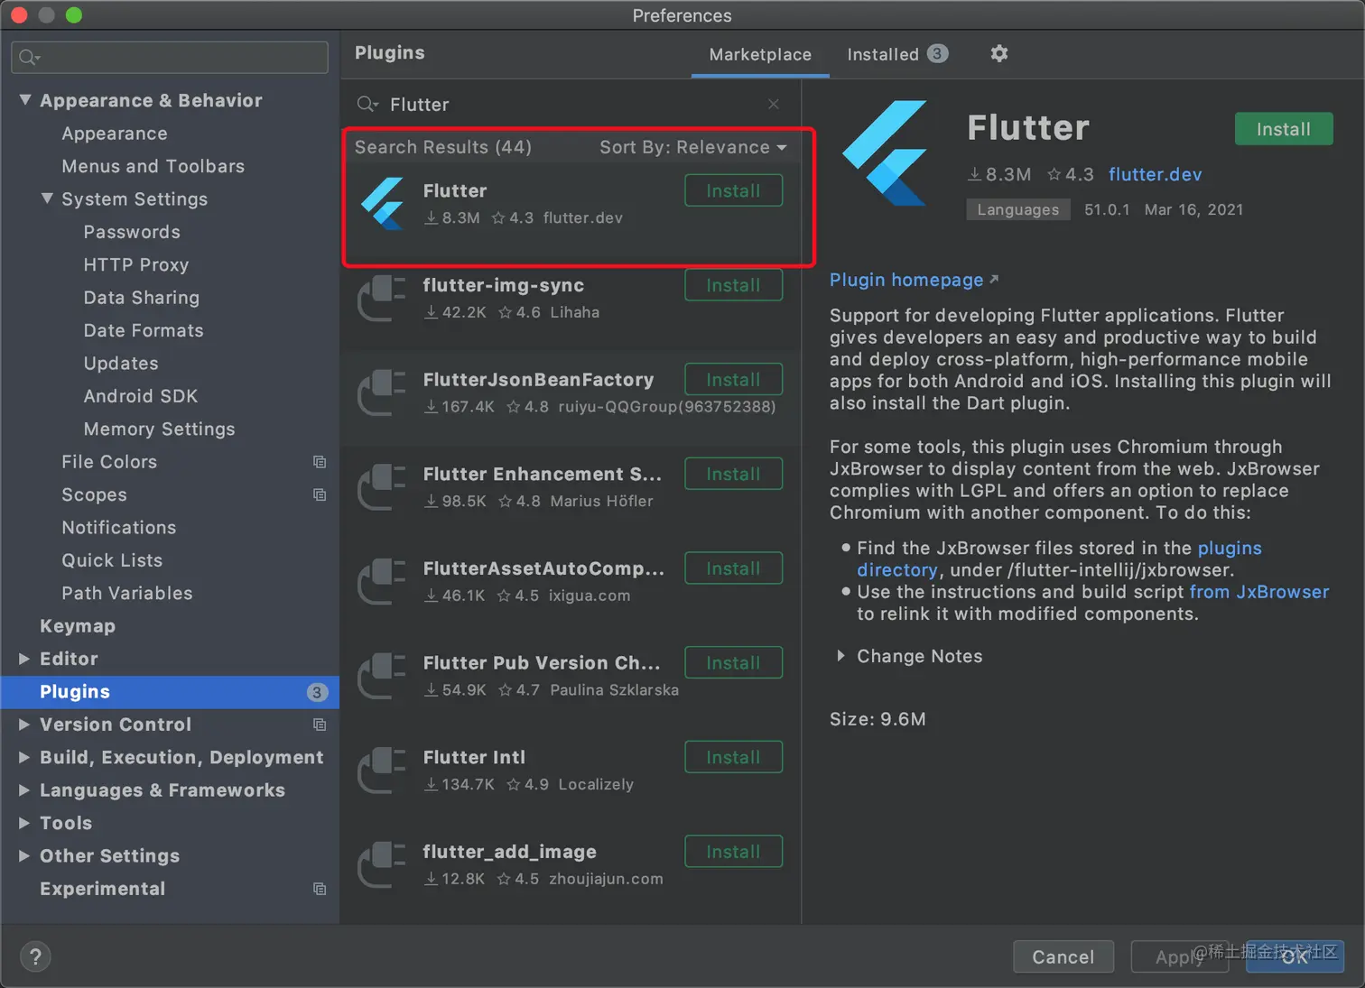The image size is (1365, 988).
Task: Click the Languages category tag
Action: point(1018,209)
